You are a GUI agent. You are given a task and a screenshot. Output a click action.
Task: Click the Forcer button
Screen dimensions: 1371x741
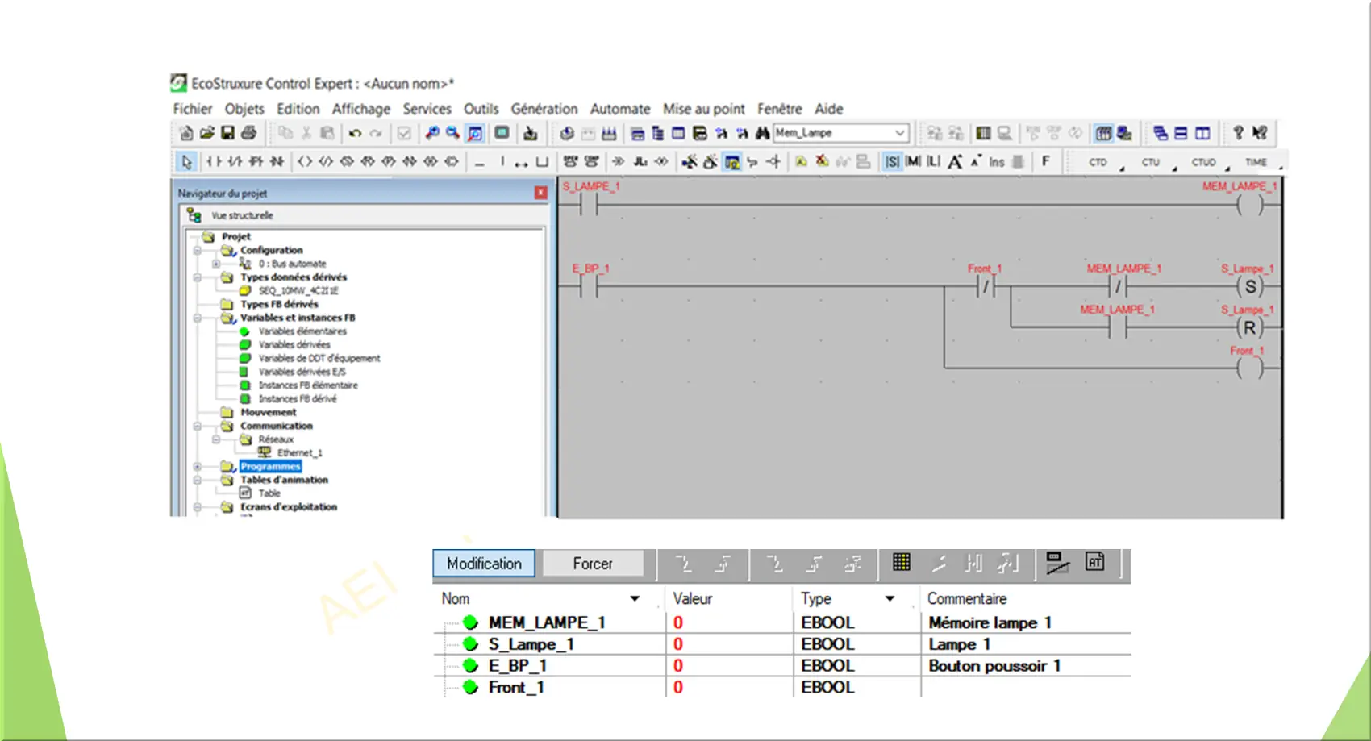[593, 564]
